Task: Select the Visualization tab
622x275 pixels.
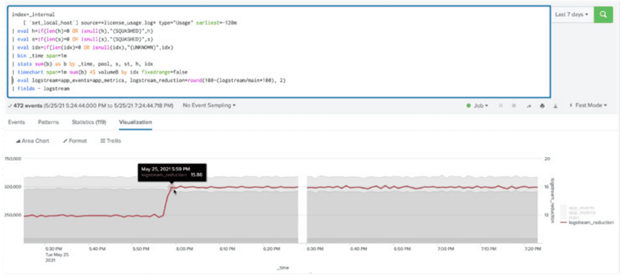Action: [x=135, y=122]
